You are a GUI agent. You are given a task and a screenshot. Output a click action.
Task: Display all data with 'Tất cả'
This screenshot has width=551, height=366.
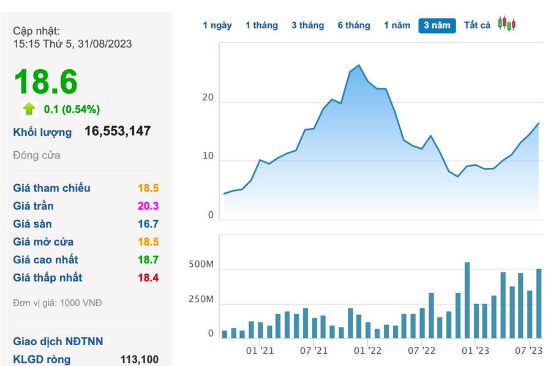(477, 25)
